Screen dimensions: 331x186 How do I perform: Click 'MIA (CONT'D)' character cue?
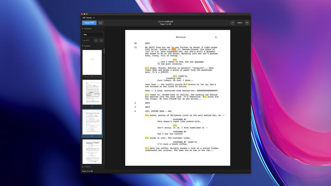(x=180, y=76)
